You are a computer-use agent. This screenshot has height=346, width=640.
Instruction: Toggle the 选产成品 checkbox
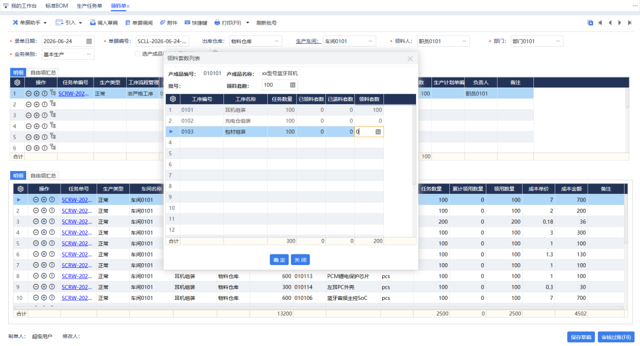point(137,54)
